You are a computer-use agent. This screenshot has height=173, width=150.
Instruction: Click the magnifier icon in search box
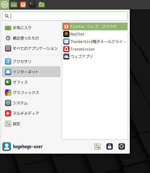pyautogui.click(x=7, y=16)
